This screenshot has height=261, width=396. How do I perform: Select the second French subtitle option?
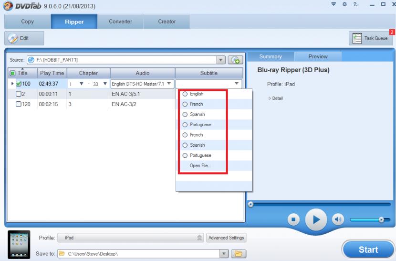tap(185, 135)
